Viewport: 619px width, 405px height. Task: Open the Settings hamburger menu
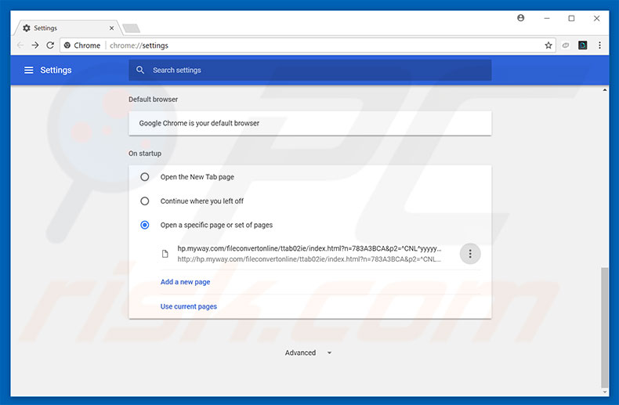pos(28,70)
